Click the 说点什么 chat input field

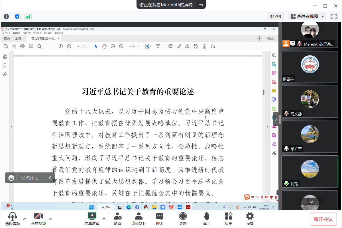pyautogui.click(x=31, y=178)
